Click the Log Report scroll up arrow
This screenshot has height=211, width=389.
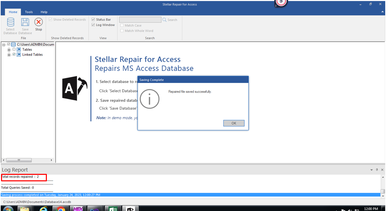click(383, 177)
